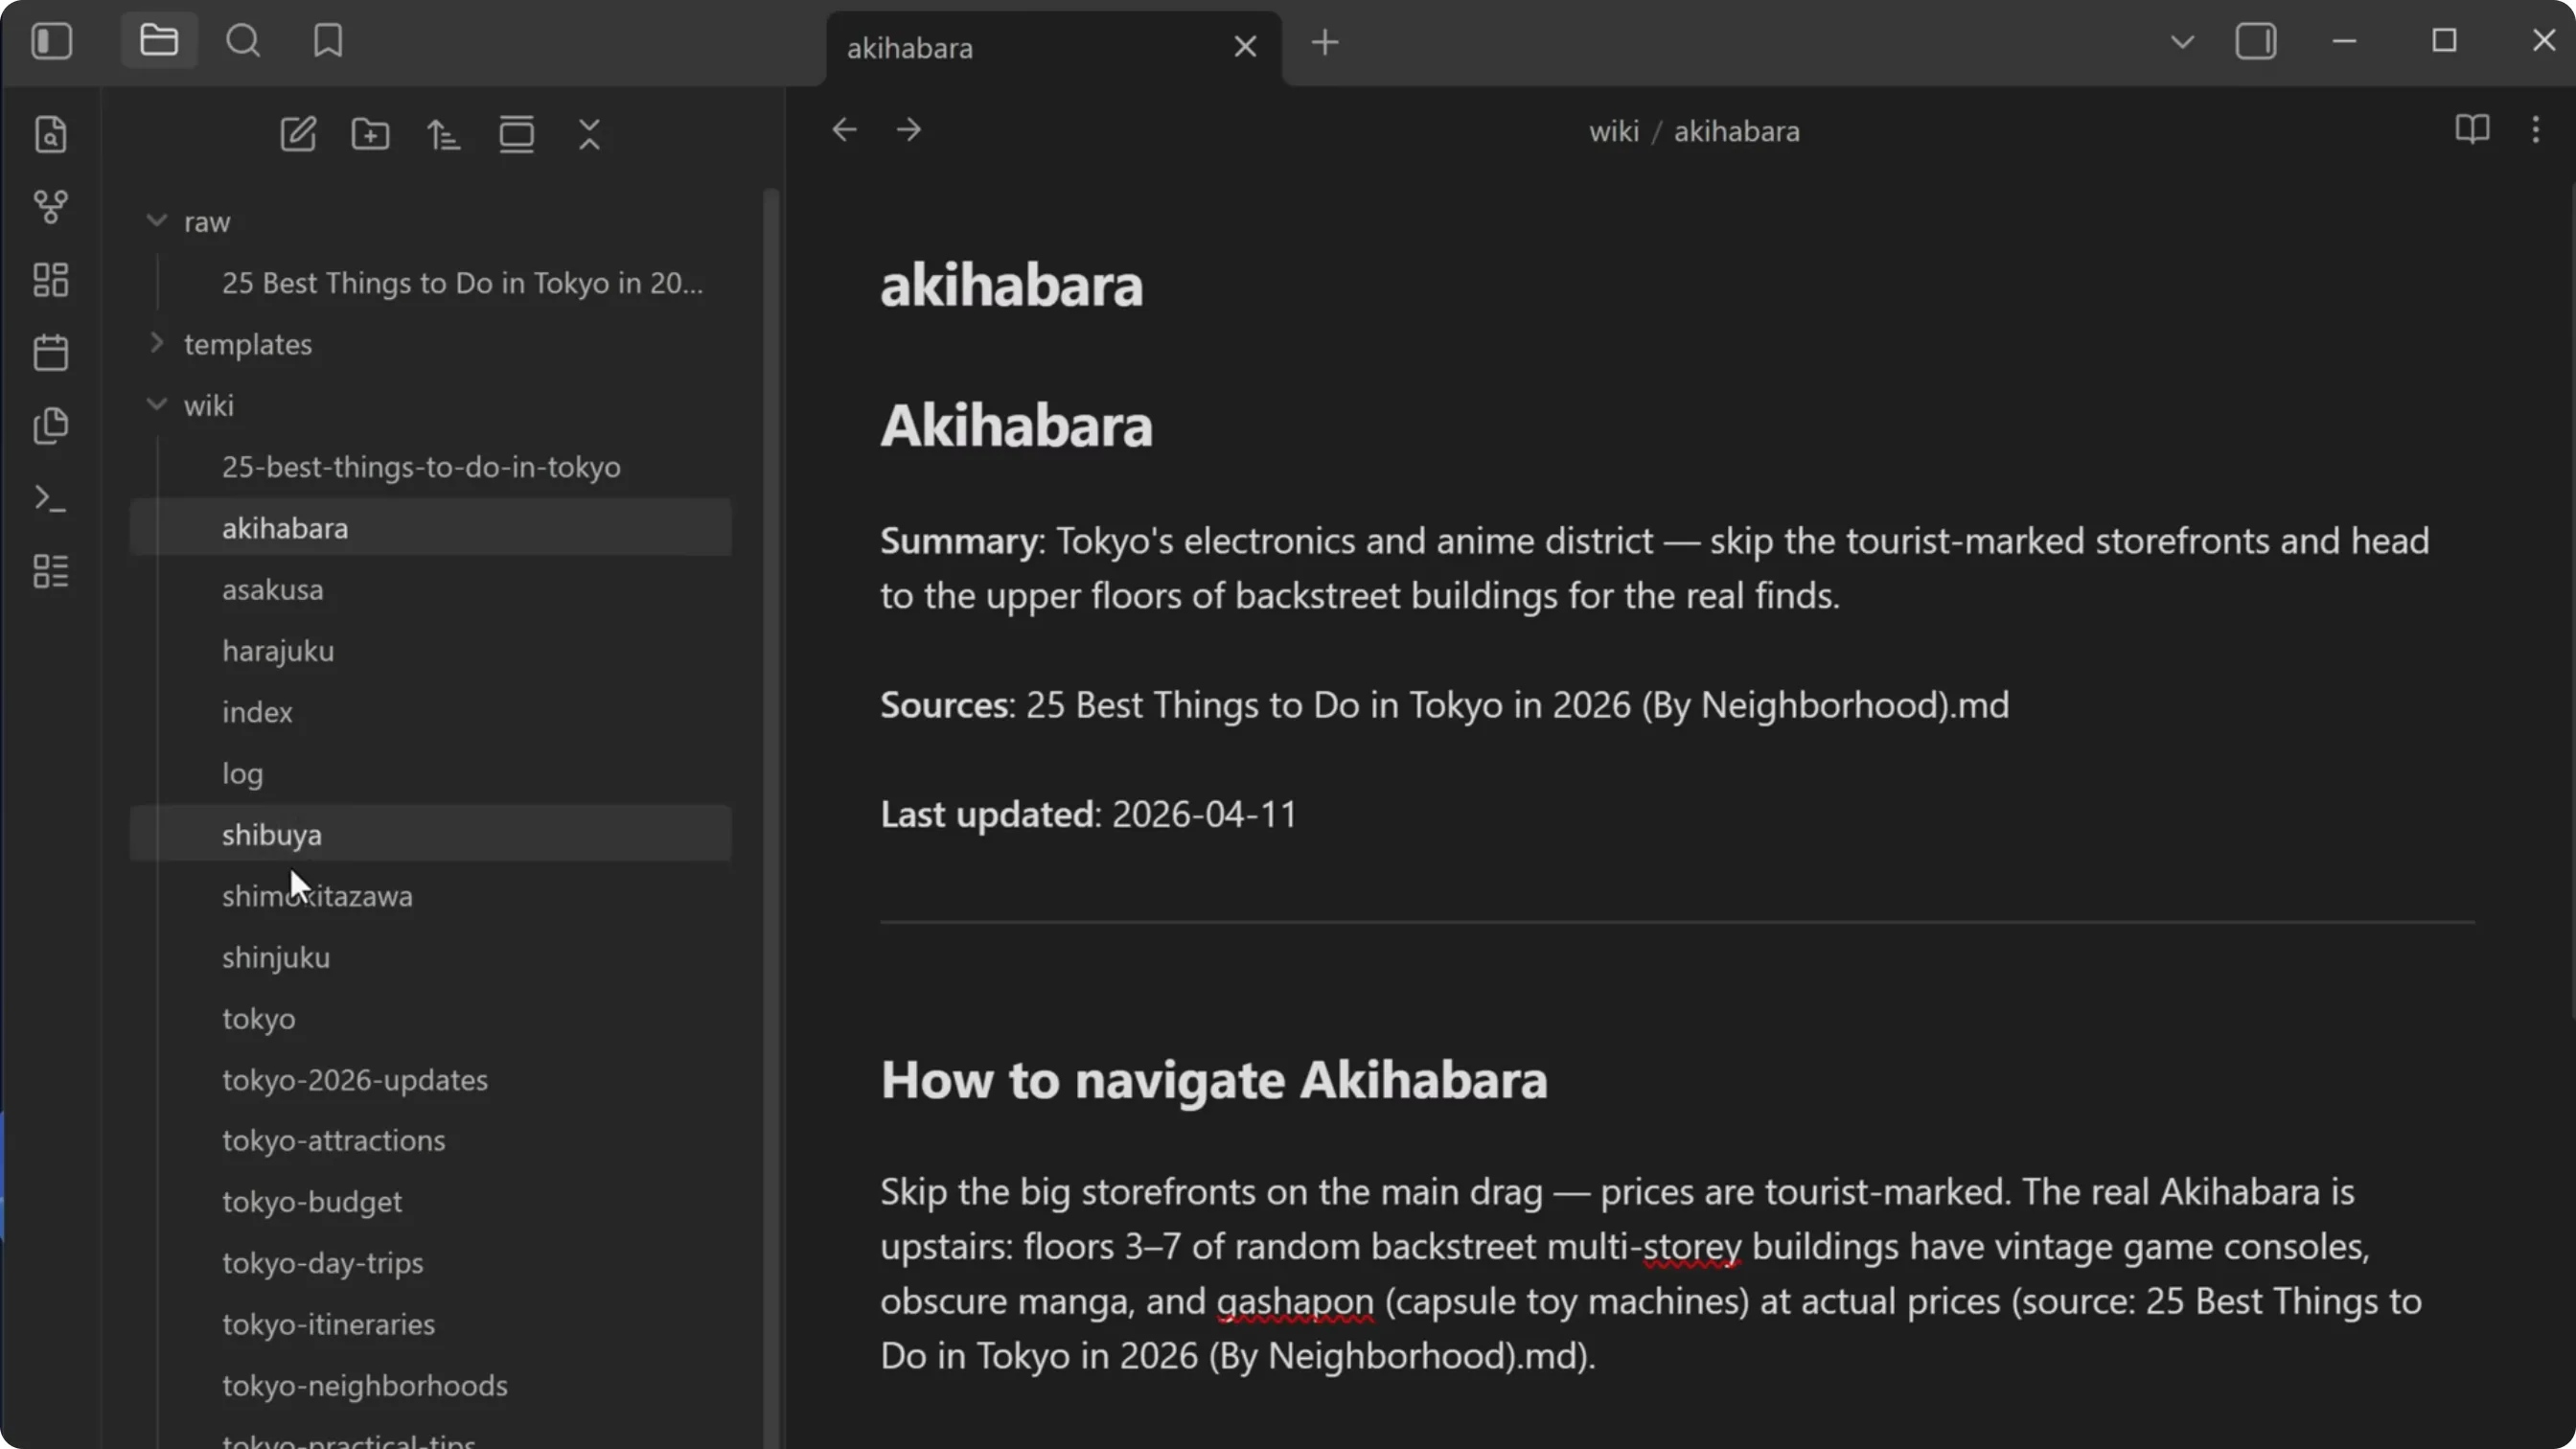2576x1449 pixels.
Task: Open the index note
Action: point(431,711)
